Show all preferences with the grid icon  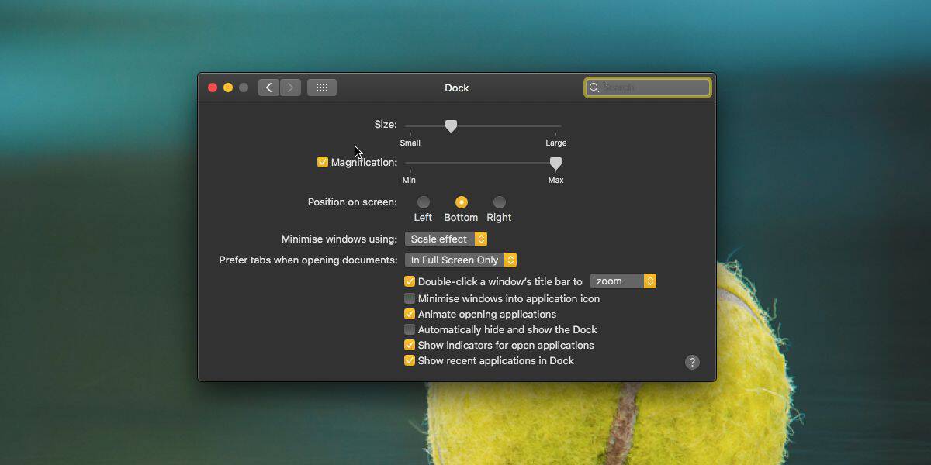point(322,88)
